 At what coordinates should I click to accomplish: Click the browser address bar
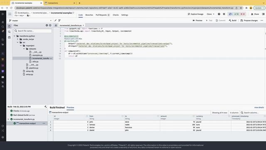click(x=125, y=8)
